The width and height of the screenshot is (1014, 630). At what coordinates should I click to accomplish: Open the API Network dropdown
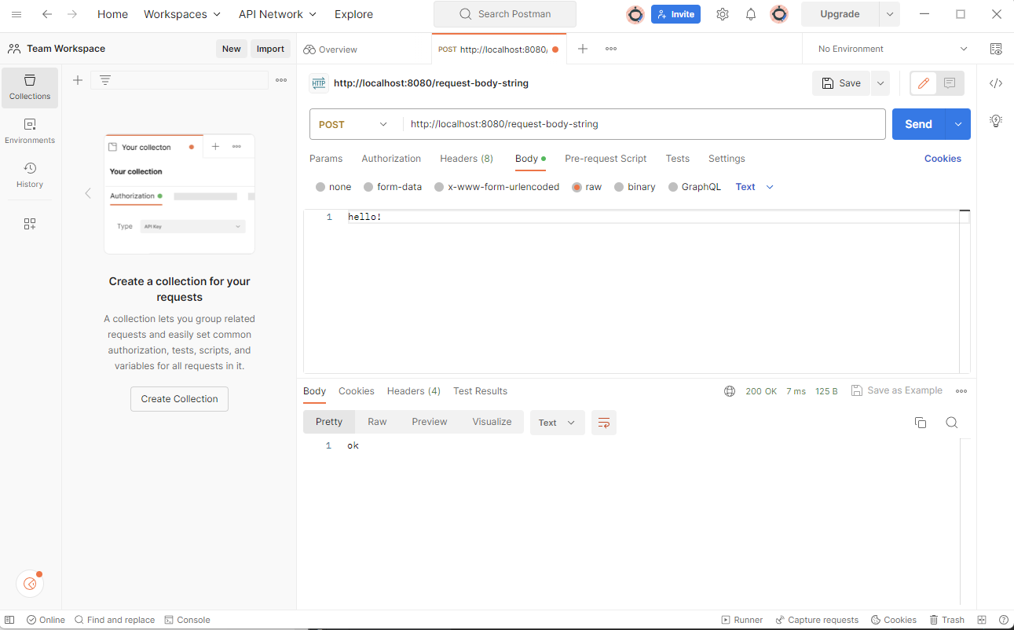278,14
